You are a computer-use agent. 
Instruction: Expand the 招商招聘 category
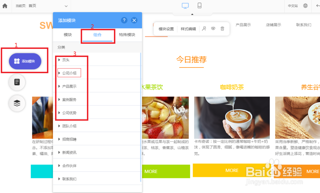pyautogui.click(x=97, y=139)
